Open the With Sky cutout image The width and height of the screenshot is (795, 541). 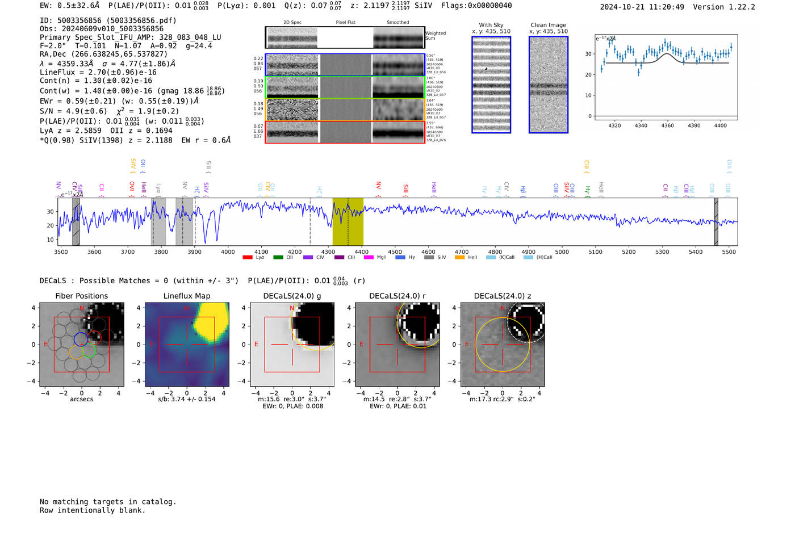tap(491, 85)
